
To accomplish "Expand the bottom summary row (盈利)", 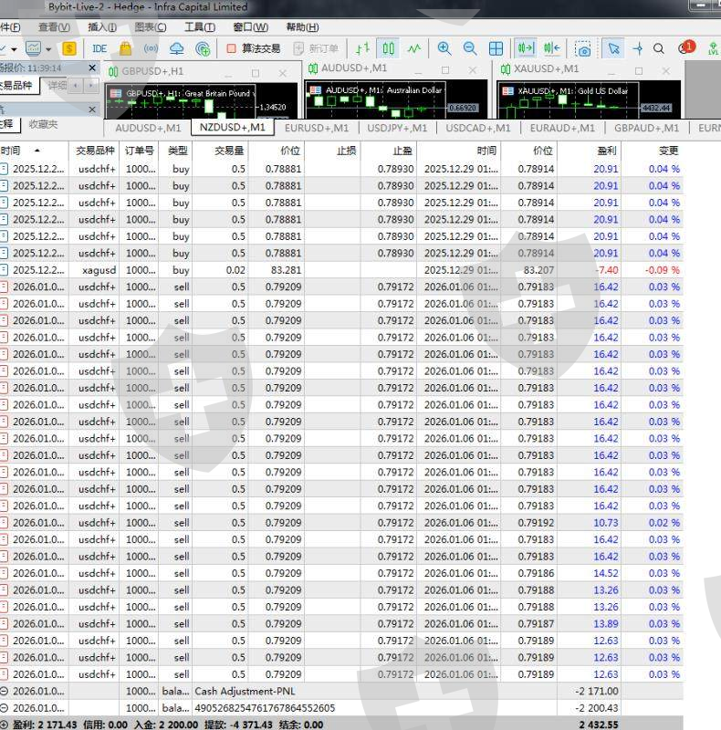I will [x=5, y=725].
